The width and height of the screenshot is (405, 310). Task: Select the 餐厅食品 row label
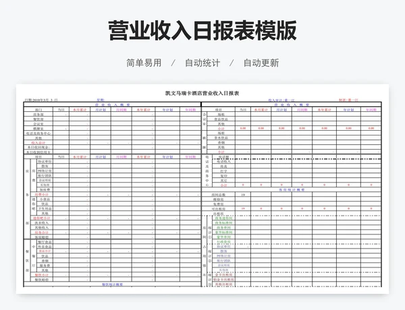tap(45, 242)
